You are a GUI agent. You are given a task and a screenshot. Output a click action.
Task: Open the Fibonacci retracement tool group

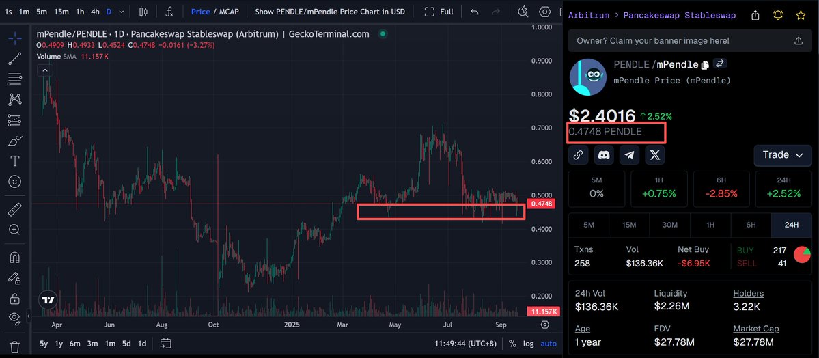[x=14, y=79]
